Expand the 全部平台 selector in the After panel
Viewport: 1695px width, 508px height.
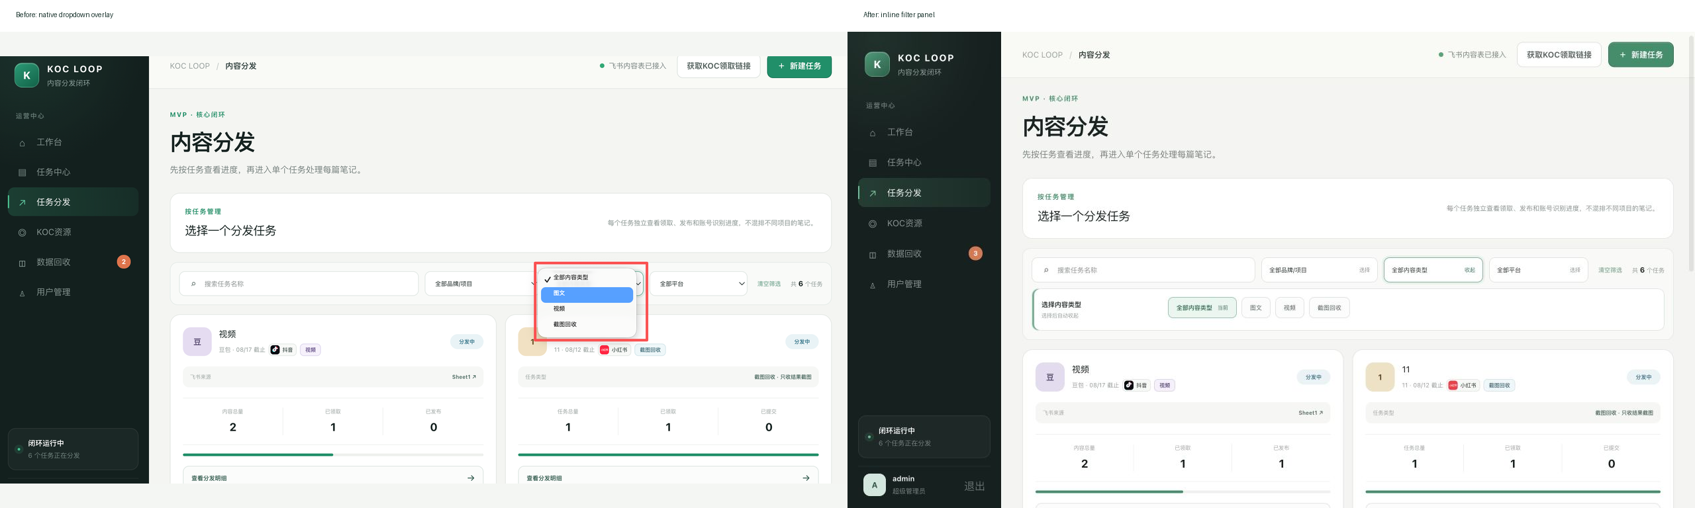click(x=1538, y=270)
